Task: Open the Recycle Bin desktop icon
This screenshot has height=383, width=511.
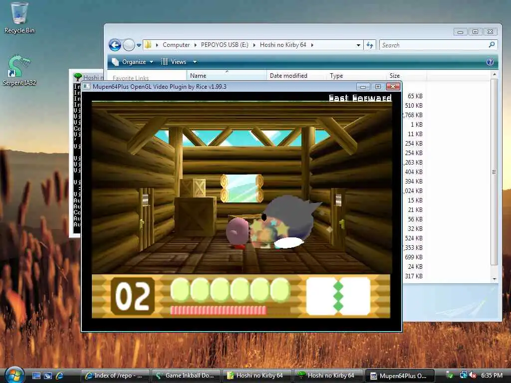Action: pyautogui.click(x=19, y=18)
